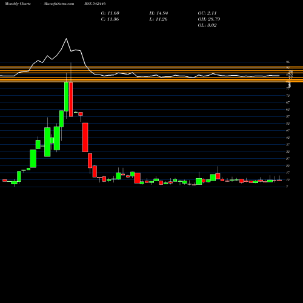Click the 22 price axis label
The width and height of the screenshot is (303, 303).
[x=288, y=166]
